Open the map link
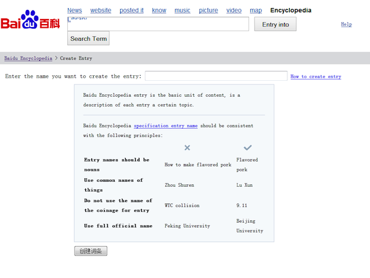 256,10
